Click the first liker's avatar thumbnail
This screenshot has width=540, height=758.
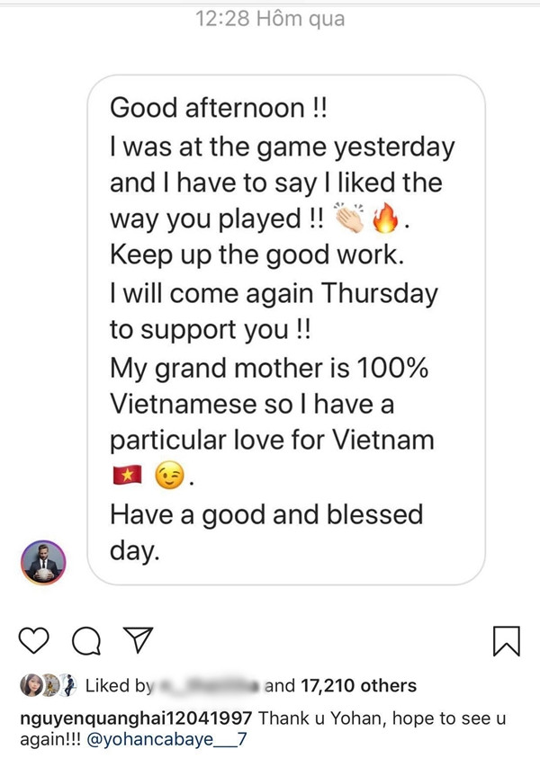pos(30,685)
